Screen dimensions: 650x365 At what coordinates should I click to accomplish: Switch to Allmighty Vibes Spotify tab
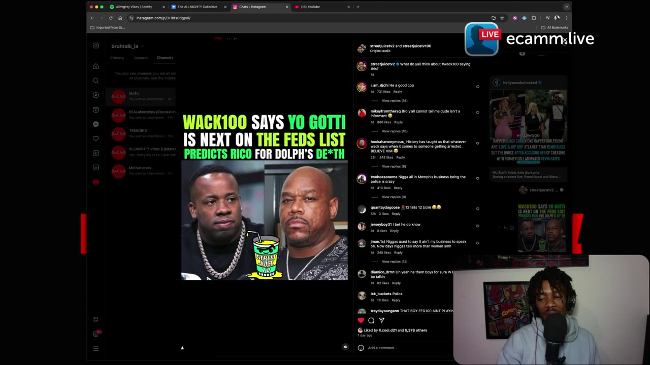pyautogui.click(x=137, y=7)
